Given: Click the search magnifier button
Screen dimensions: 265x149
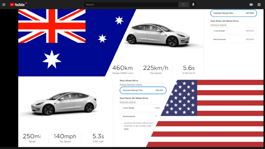Looking at the screenshot, I should point(184,4).
